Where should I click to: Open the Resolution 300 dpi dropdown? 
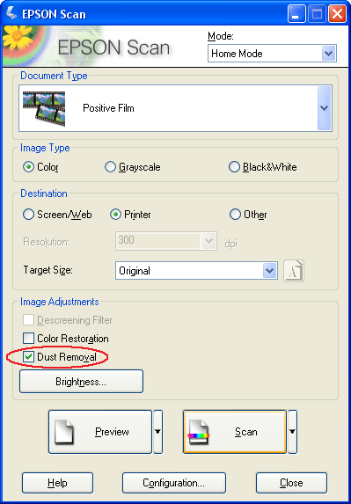click(166, 241)
